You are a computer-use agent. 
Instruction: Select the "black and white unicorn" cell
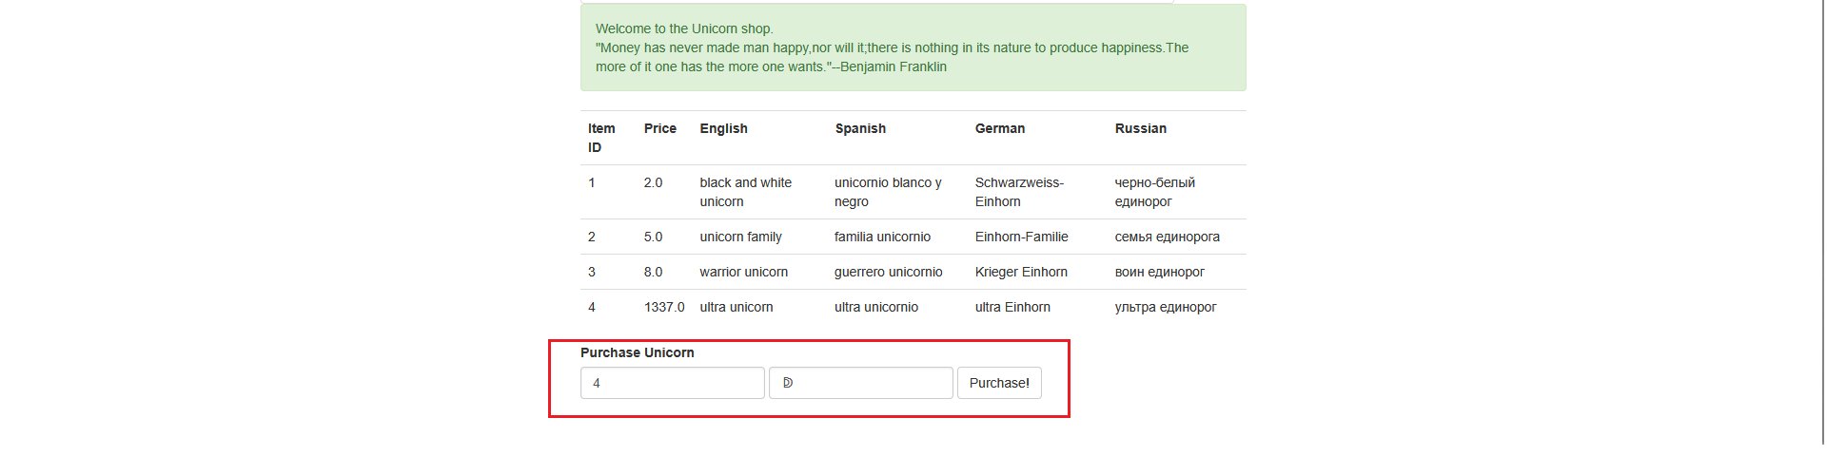pos(745,192)
